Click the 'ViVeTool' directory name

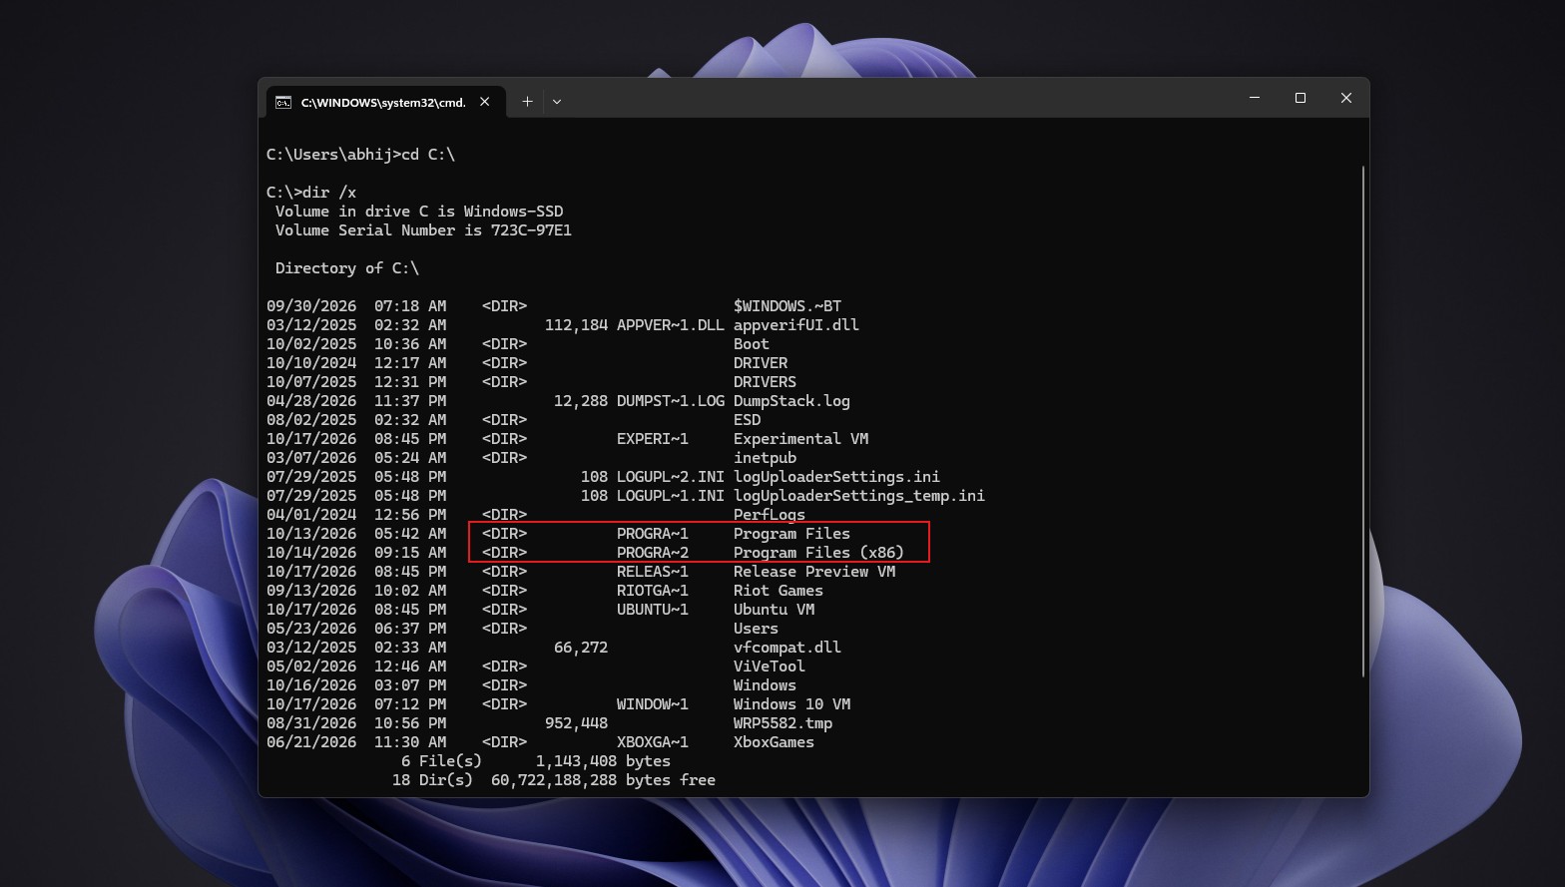pyautogui.click(x=770, y=666)
